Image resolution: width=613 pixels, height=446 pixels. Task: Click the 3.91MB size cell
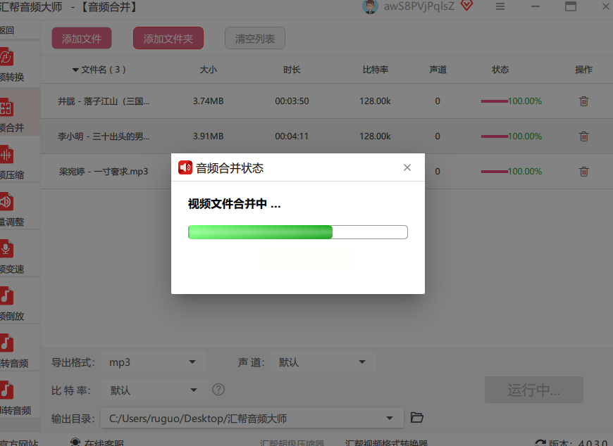click(209, 136)
